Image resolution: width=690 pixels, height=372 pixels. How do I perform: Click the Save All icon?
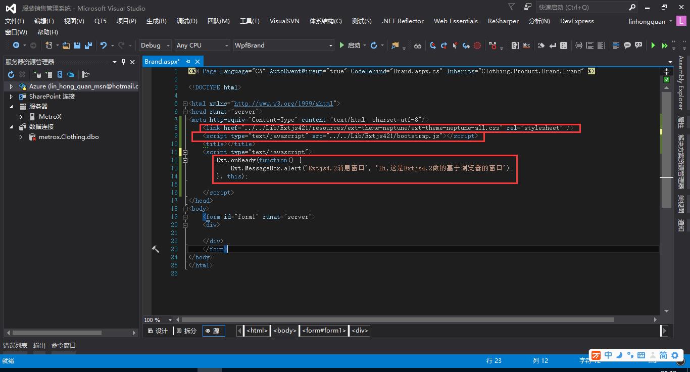(x=88, y=45)
